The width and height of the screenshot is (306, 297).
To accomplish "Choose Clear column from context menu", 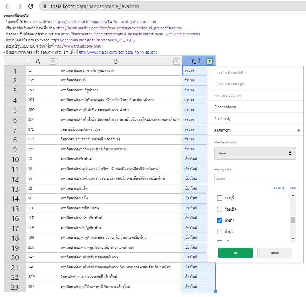I will click(x=225, y=107).
